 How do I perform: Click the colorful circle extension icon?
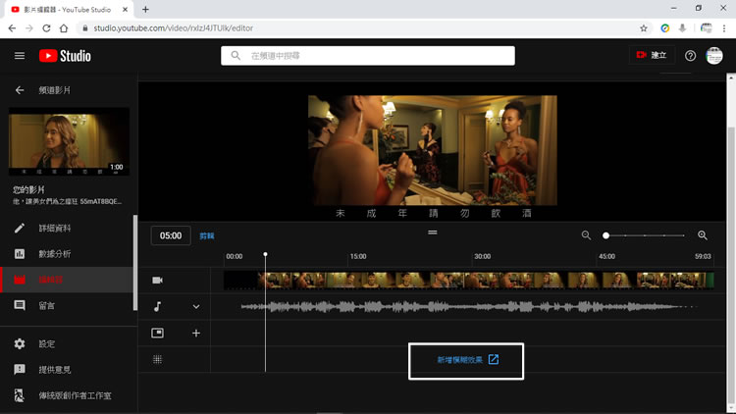[x=664, y=28]
